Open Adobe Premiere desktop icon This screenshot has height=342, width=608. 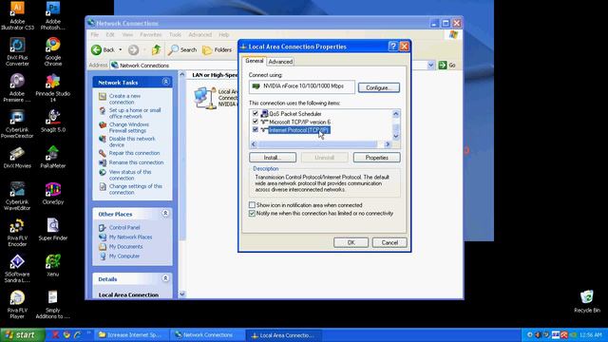pyautogui.click(x=17, y=87)
